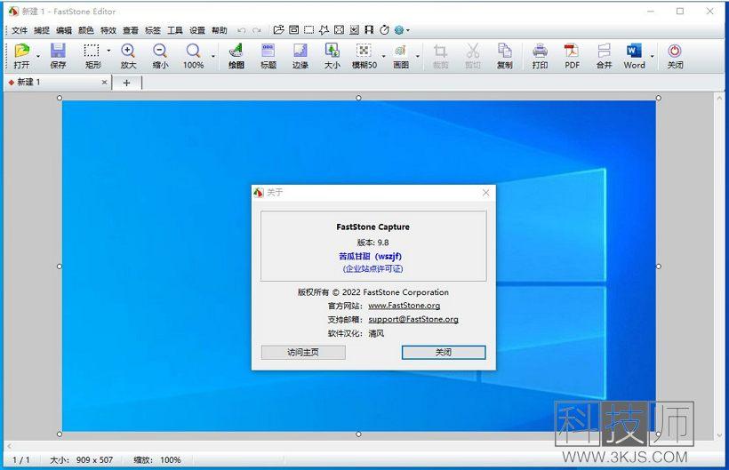Expand the Open (打开) dropdown arrow
Screen dimensions: 729x470
pos(38,56)
